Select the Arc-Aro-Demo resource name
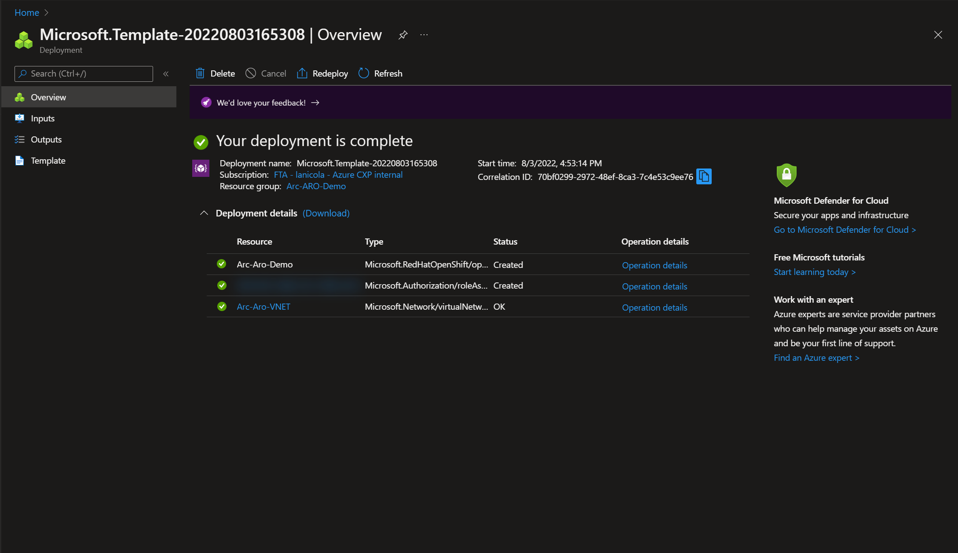 click(x=264, y=264)
